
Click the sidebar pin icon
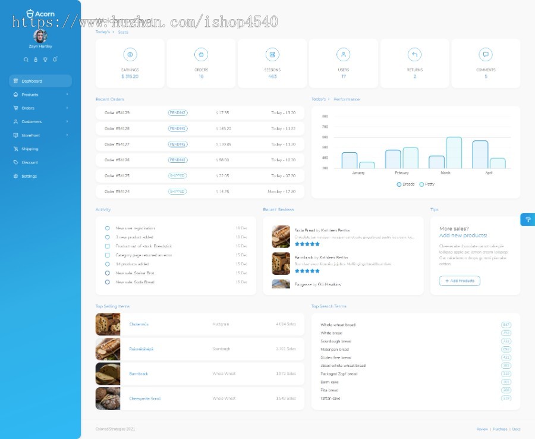tap(36, 59)
